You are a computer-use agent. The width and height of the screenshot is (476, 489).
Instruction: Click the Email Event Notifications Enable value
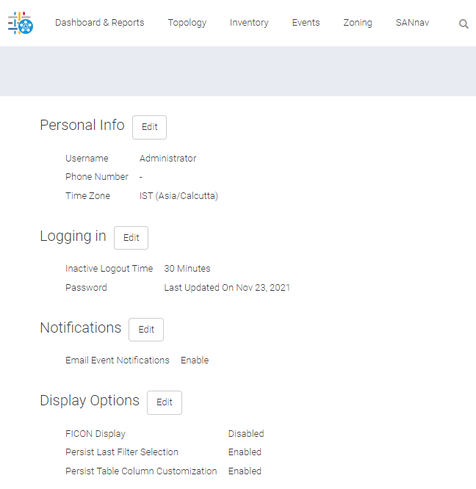(195, 361)
